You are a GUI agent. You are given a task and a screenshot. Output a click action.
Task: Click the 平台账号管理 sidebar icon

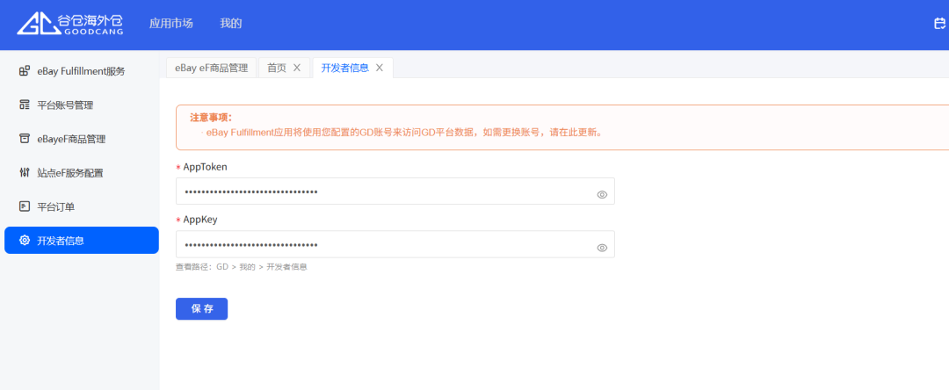point(25,105)
